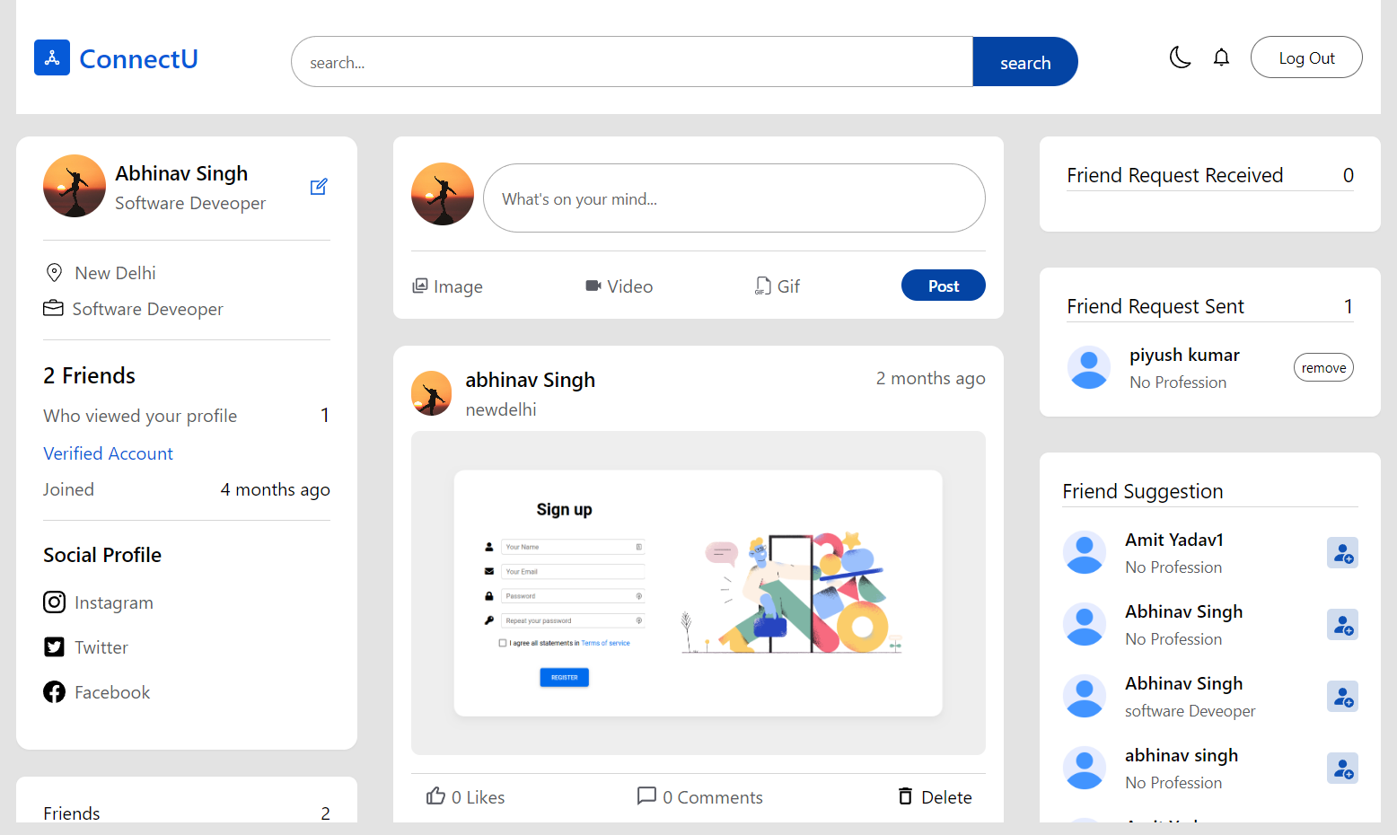1397x835 pixels.
Task: Open the Facebook social profile link
Action: tap(96, 692)
